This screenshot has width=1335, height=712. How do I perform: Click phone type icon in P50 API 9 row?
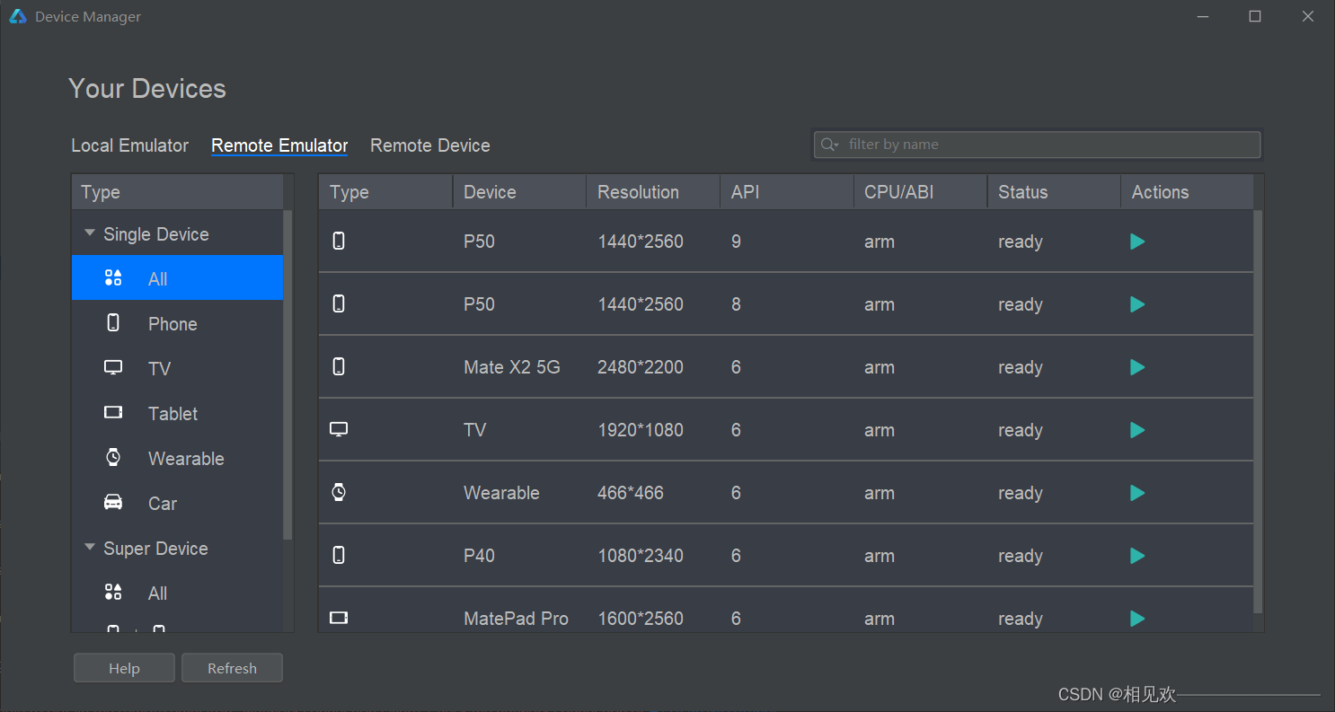coord(339,241)
